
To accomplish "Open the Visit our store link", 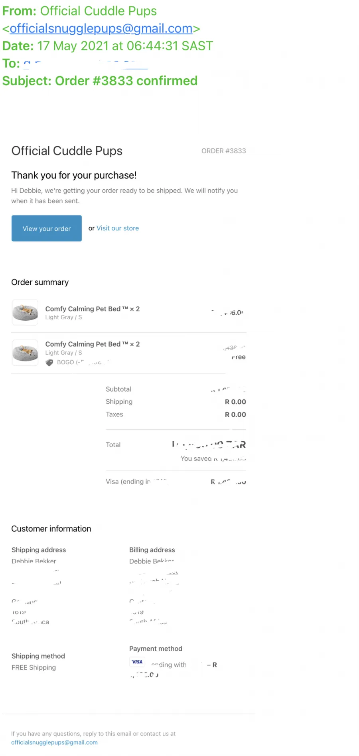I will click(118, 228).
